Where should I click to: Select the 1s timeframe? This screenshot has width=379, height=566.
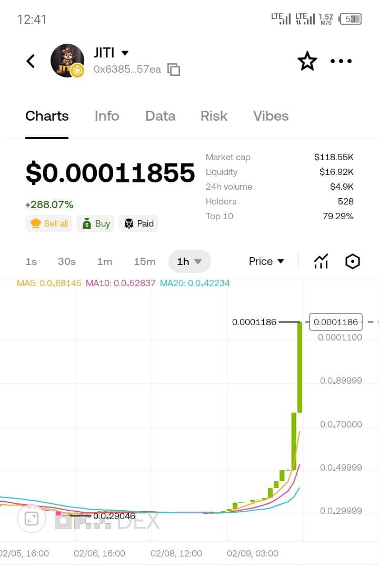click(31, 261)
